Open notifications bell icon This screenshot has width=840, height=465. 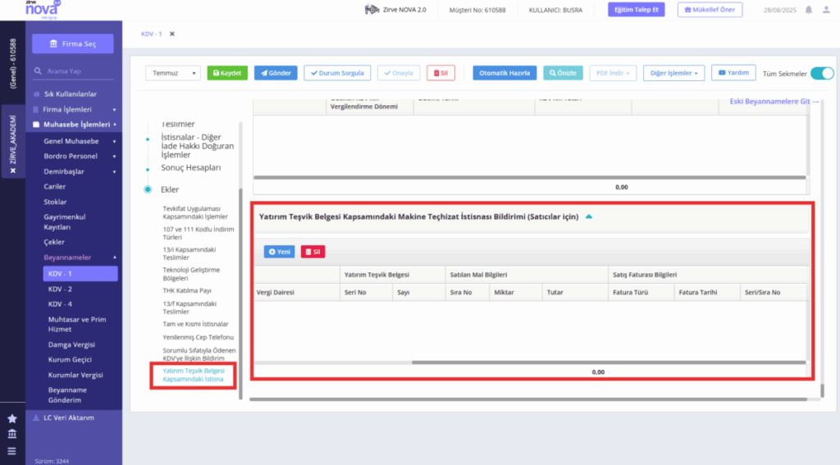tap(808, 10)
